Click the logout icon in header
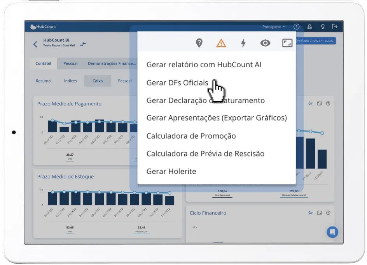The image size is (367, 265). [x=335, y=27]
